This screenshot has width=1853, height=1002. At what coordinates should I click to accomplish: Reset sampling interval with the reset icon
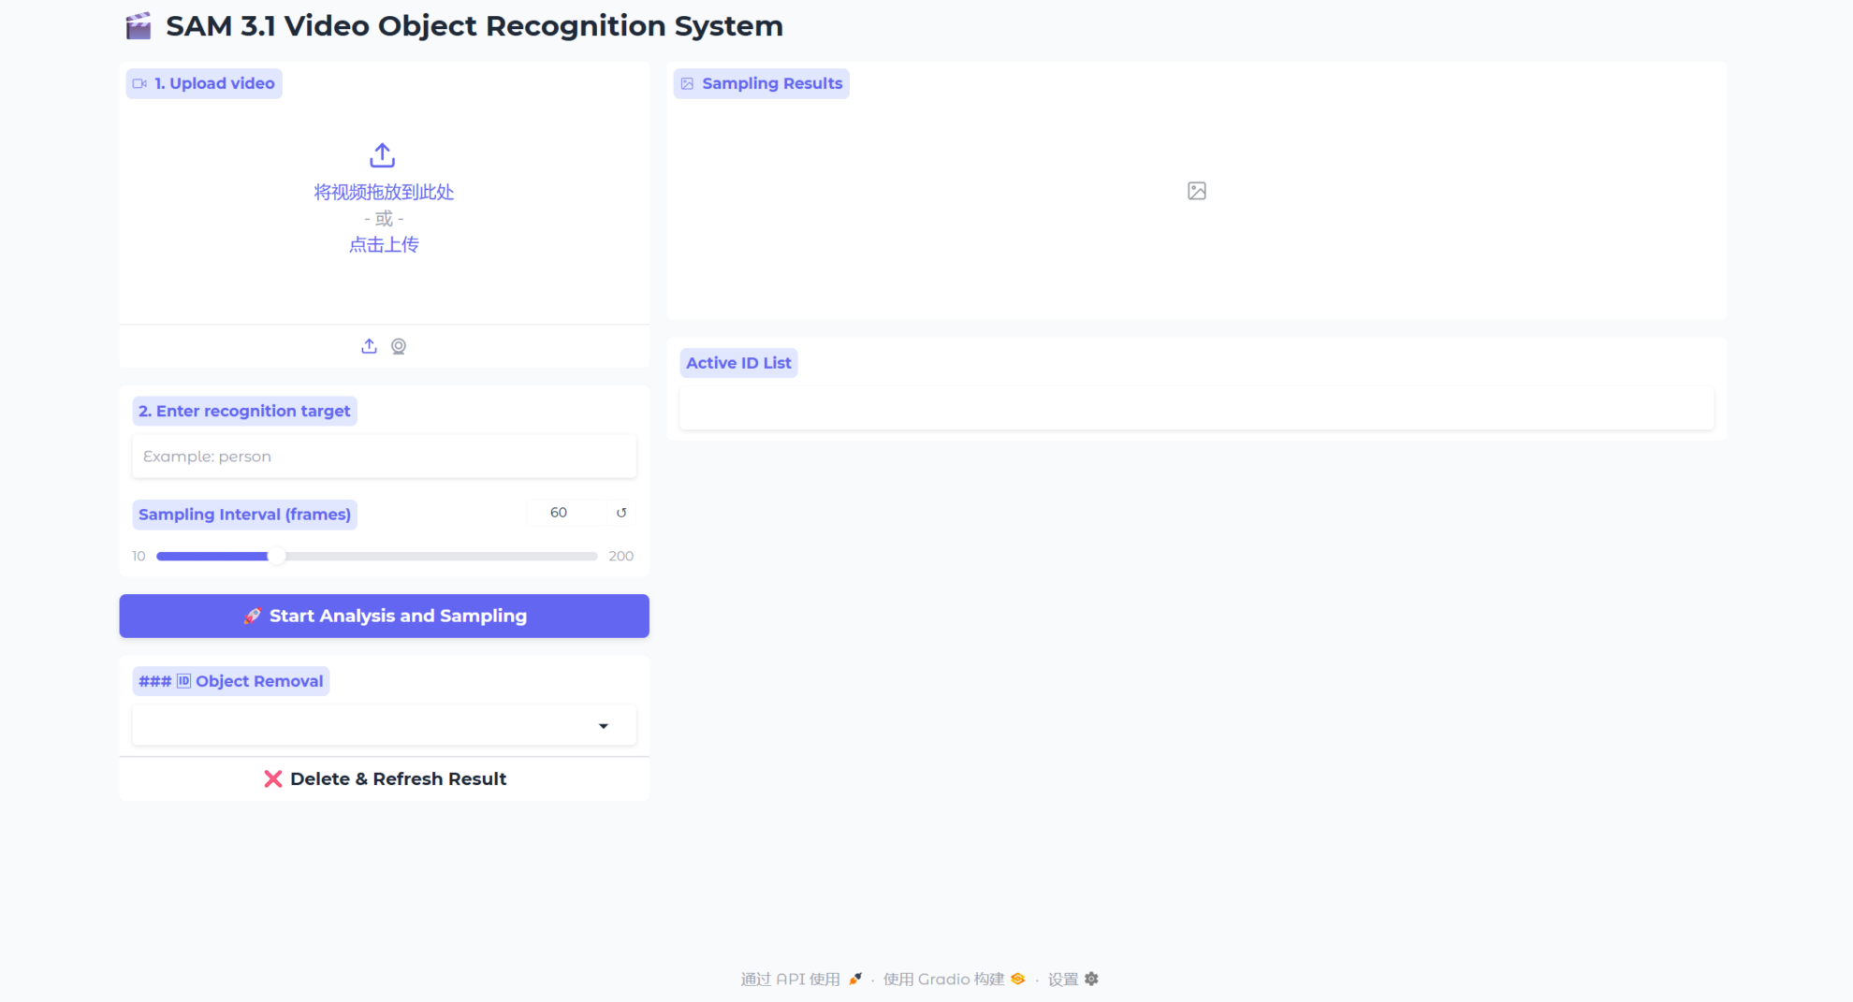621,513
